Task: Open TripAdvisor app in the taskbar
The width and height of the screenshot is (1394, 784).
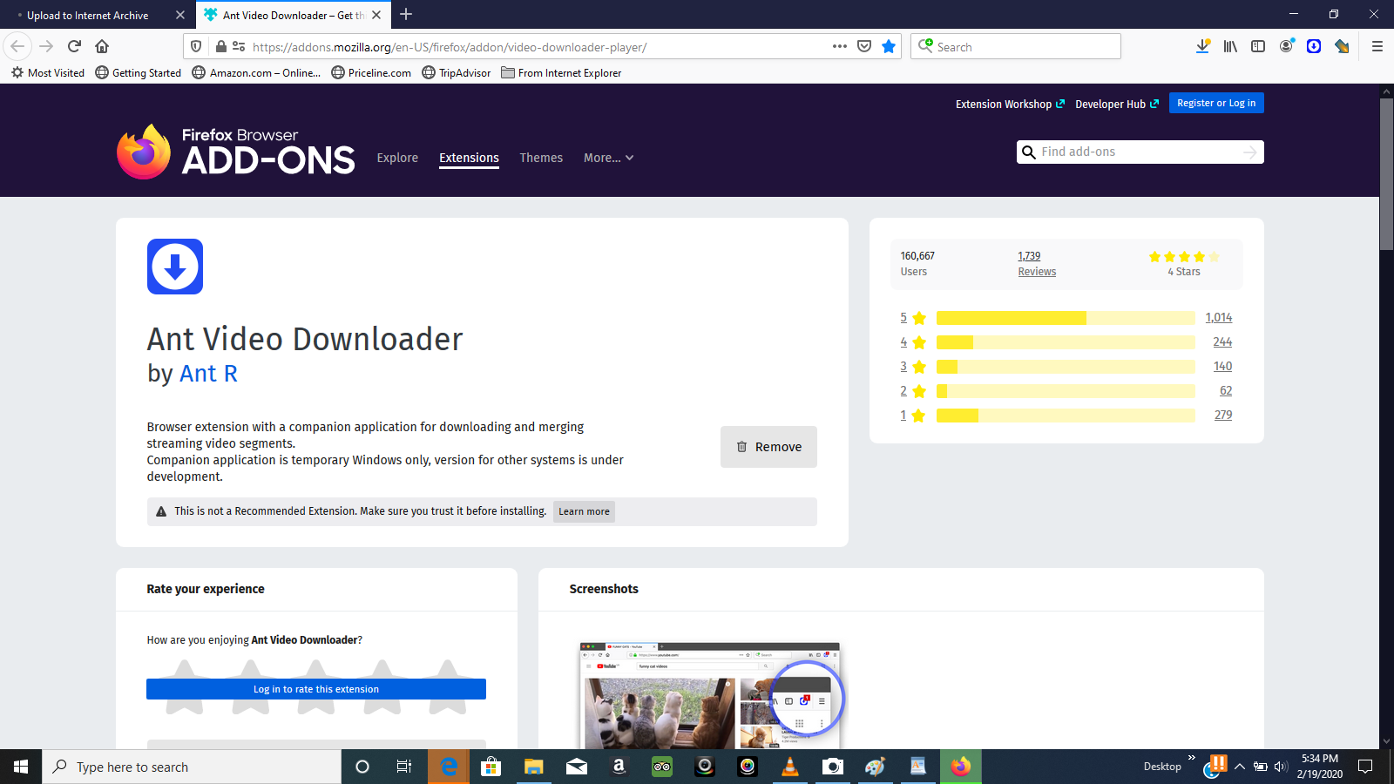Action: (662, 767)
